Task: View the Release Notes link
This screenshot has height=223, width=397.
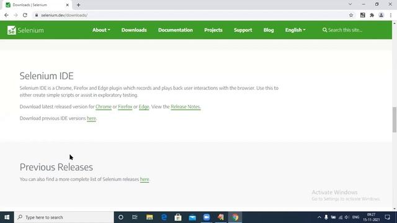Action: [185, 107]
